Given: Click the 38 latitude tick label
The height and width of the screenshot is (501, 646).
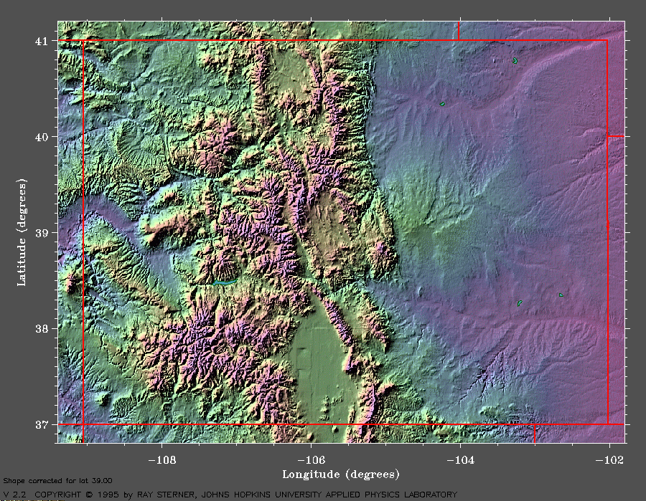Looking at the screenshot, I should point(43,329).
